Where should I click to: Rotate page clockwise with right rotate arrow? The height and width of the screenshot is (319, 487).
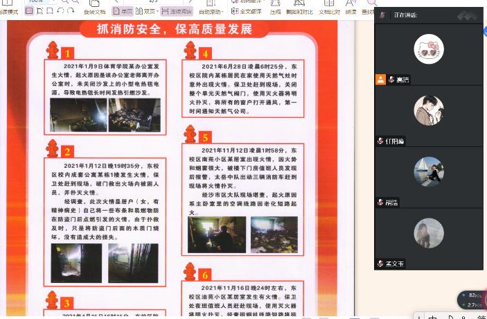(x=72, y=11)
